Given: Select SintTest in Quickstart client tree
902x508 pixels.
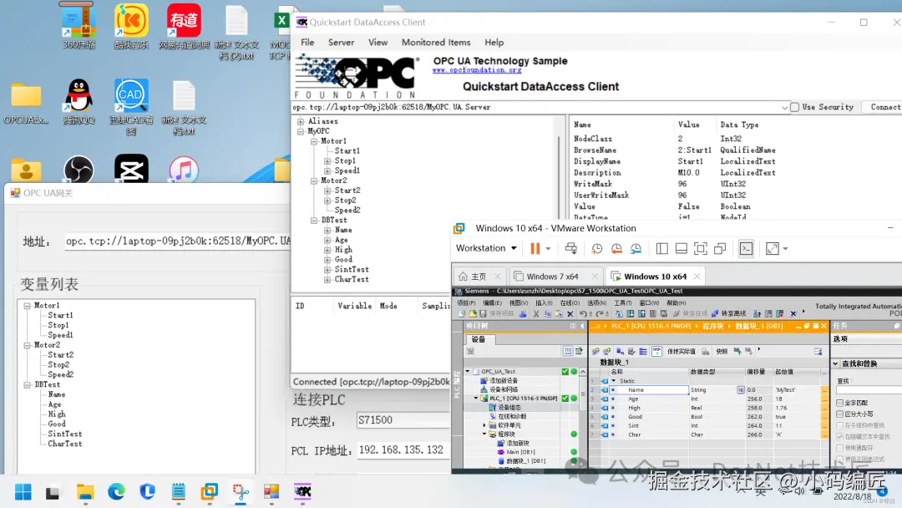Looking at the screenshot, I should (352, 269).
